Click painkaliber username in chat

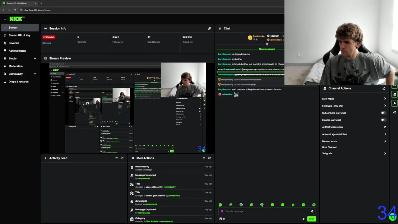tap(227, 95)
